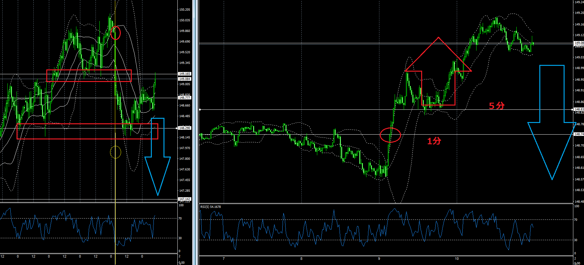Select the 149.345 price axis value
This screenshot has width=584, height=265.
[x=185, y=63]
